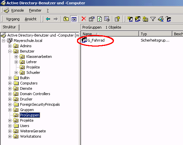
Task: Click the root tree console icon
Action: (4, 35)
